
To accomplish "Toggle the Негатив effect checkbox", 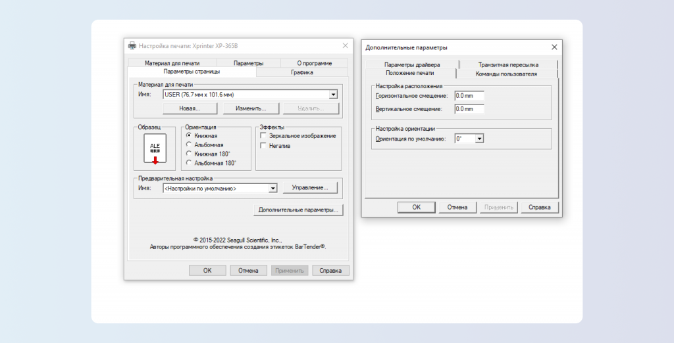I will (264, 146).
